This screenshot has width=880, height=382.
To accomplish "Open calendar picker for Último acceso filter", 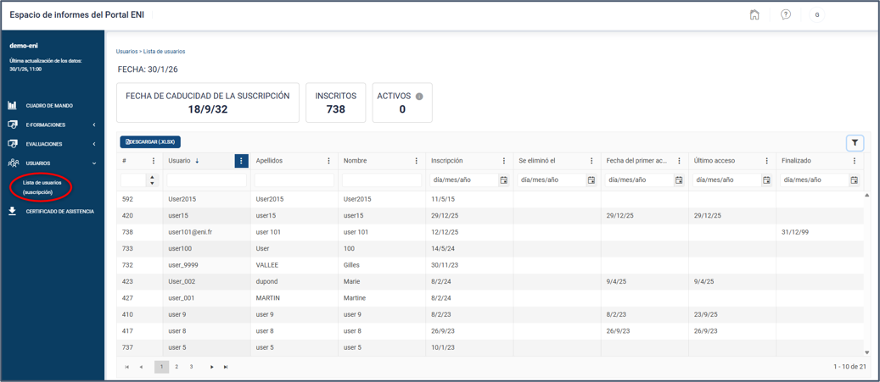I will (x=766, y=180).
